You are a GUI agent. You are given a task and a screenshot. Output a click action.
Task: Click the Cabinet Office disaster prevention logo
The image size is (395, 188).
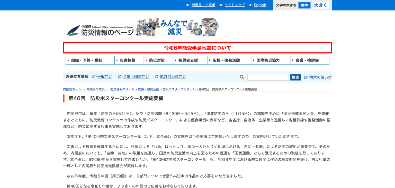click(x=100, y=30)
